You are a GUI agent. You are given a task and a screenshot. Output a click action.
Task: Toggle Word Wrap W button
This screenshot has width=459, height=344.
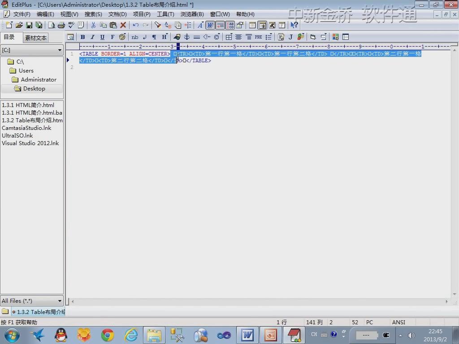tap(210, 25)
